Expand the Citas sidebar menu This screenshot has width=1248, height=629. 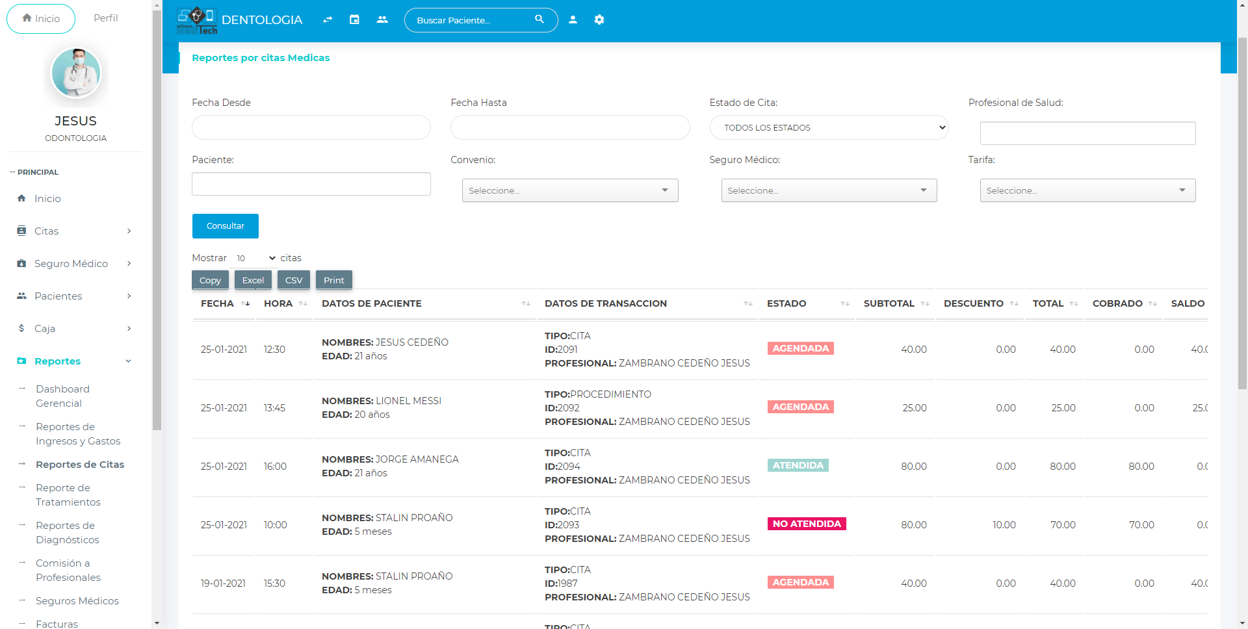click(x=75, y=231)
